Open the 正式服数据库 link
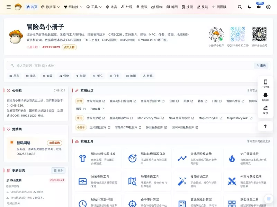The width and height of the screenshot is (277, 207). 100,127
